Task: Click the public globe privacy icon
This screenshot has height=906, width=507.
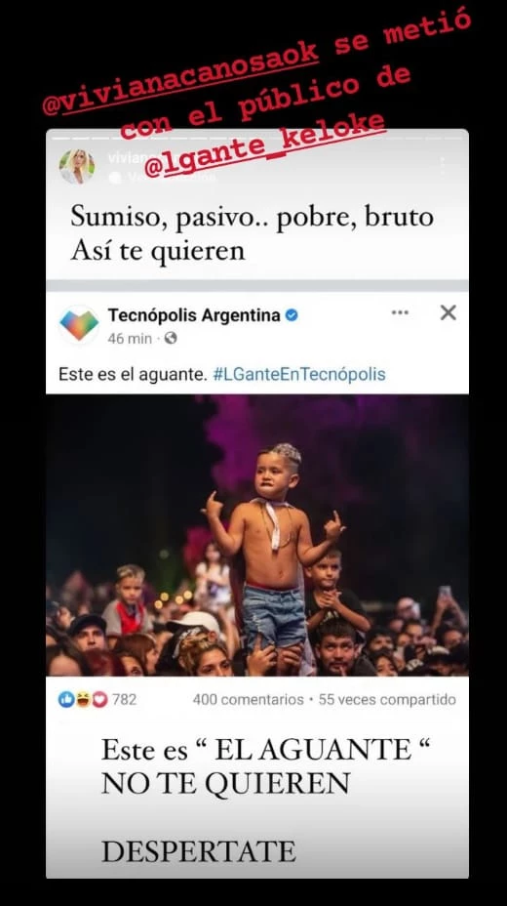Action: tap(171, 338)
